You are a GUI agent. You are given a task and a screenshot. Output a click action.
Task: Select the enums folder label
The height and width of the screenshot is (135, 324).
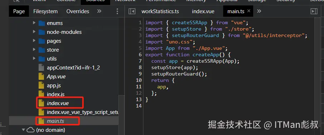(55, 23)
